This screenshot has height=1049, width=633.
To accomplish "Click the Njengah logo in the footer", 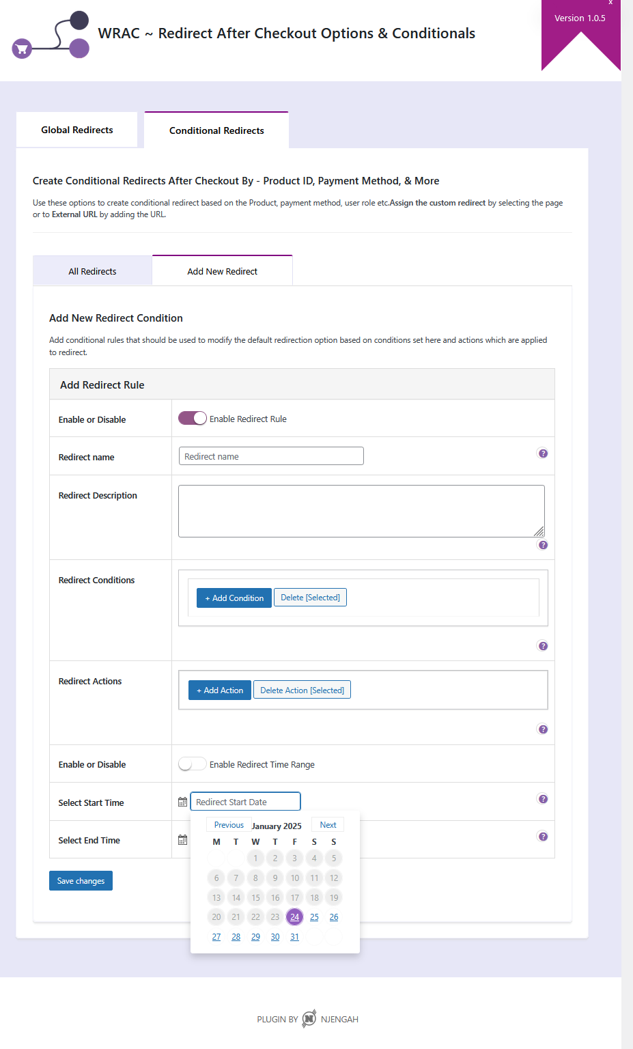I will (x=309, y=1018).
